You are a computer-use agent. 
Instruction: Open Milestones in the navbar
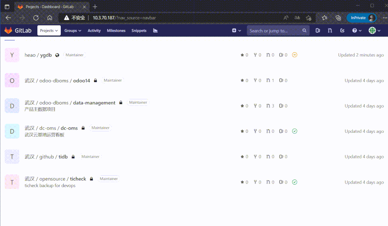tap(116, 31)
